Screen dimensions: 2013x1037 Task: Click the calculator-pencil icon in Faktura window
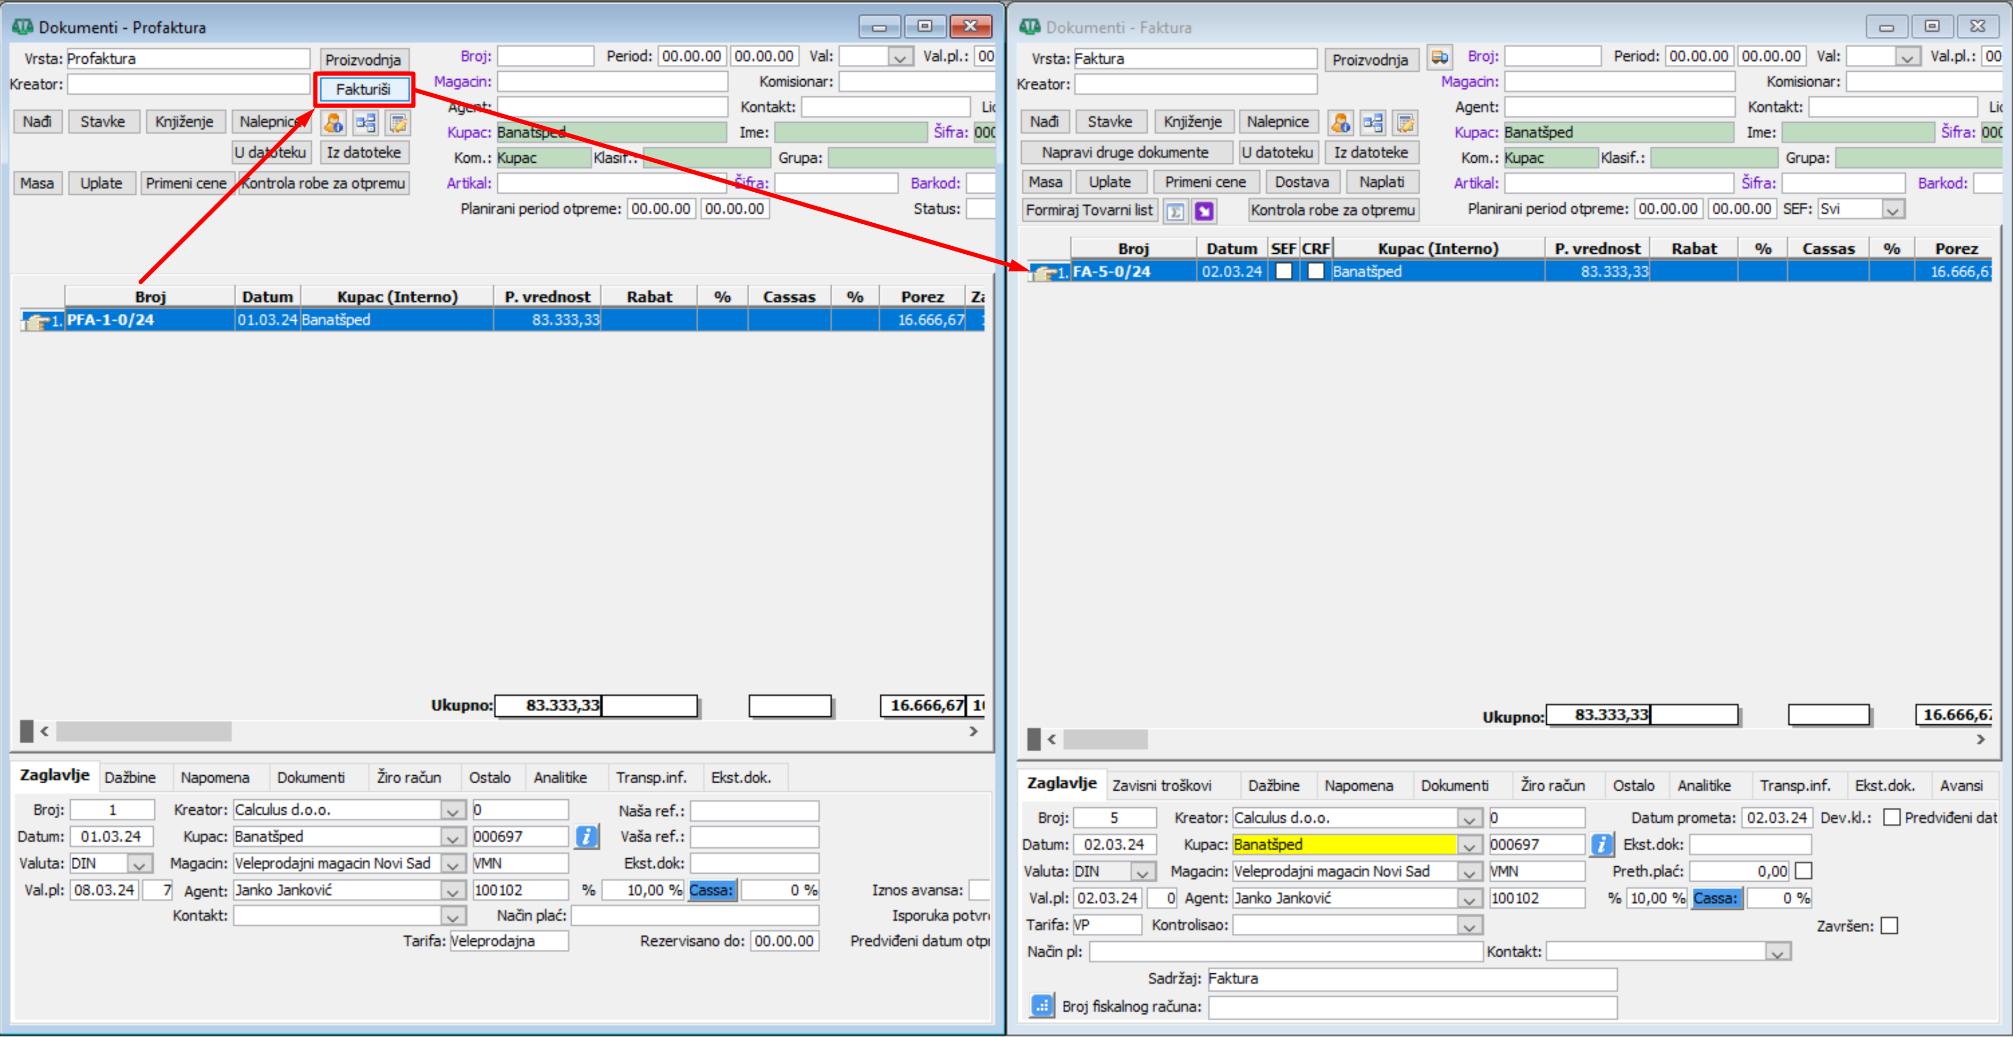point(1405,123)
